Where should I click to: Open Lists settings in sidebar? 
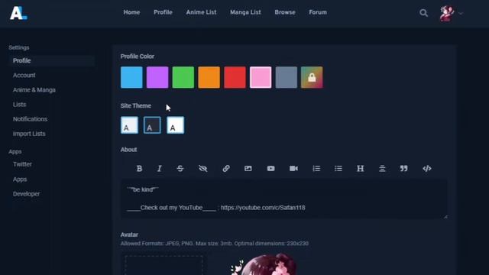pos(19,105)
